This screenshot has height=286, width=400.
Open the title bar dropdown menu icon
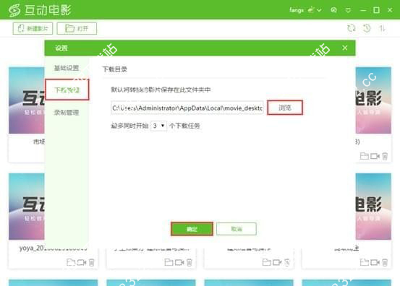click(348, 10)
